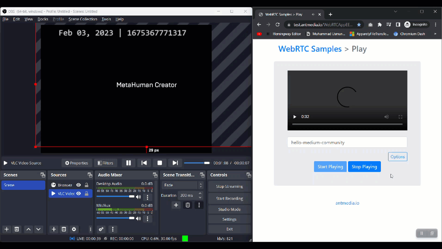Remove scene transition with trash icon
The image size is (442, 249).
coord(188,205)
